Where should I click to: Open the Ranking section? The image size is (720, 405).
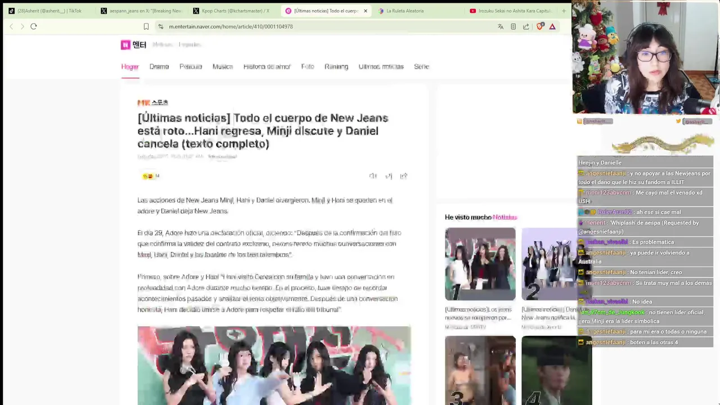click(x=336, y=66)
